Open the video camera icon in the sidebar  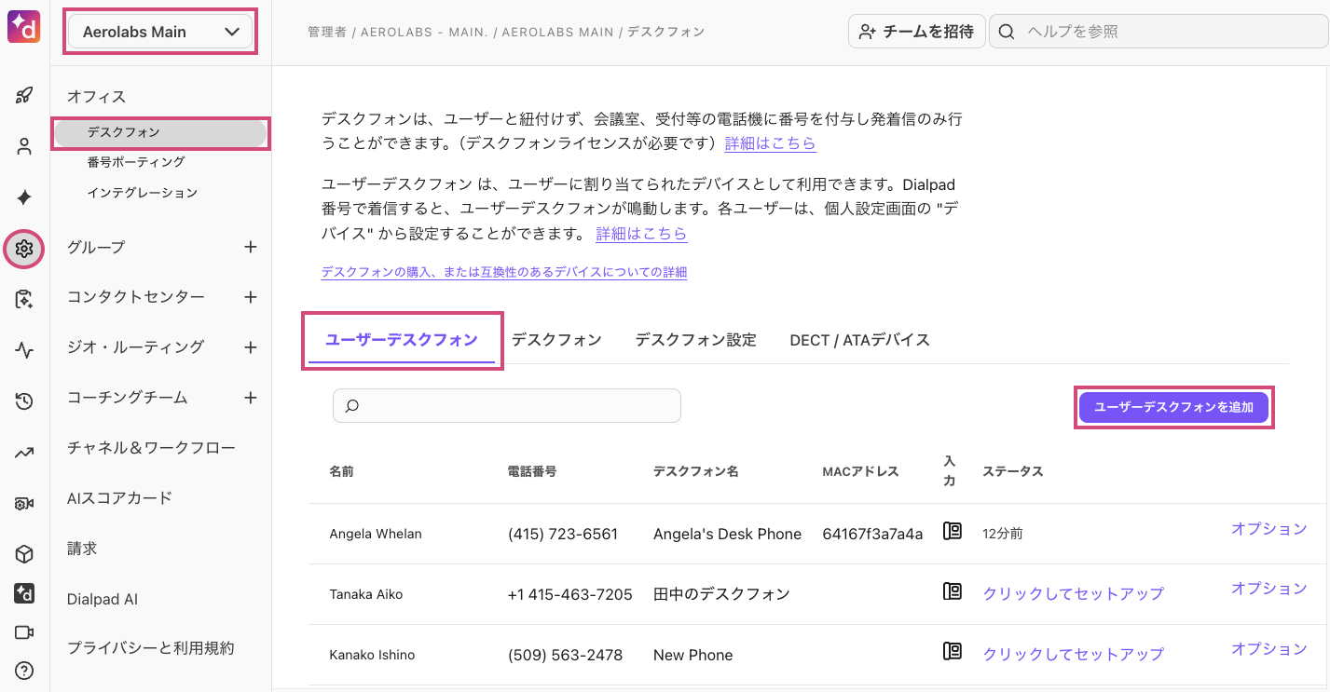click(x=23, y=631)
